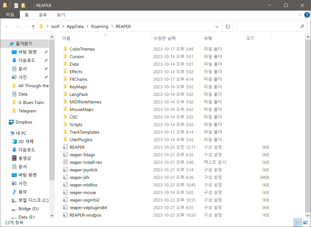Open the address bar history dropdown
The height and width of the screenshot is (227, 311).
pyautogui.click(x=217, y=27)
